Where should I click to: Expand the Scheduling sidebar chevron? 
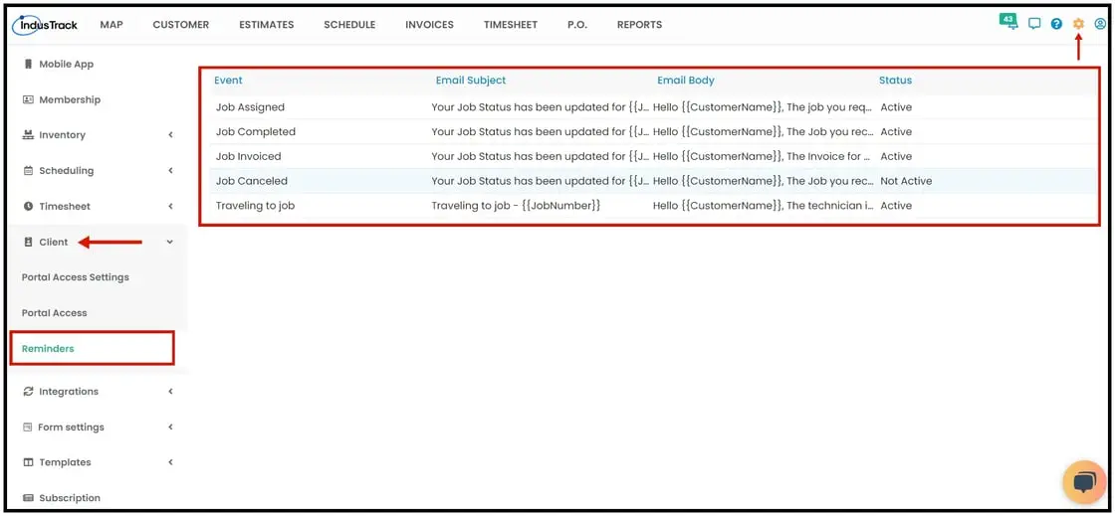click(x=170, y=170)
